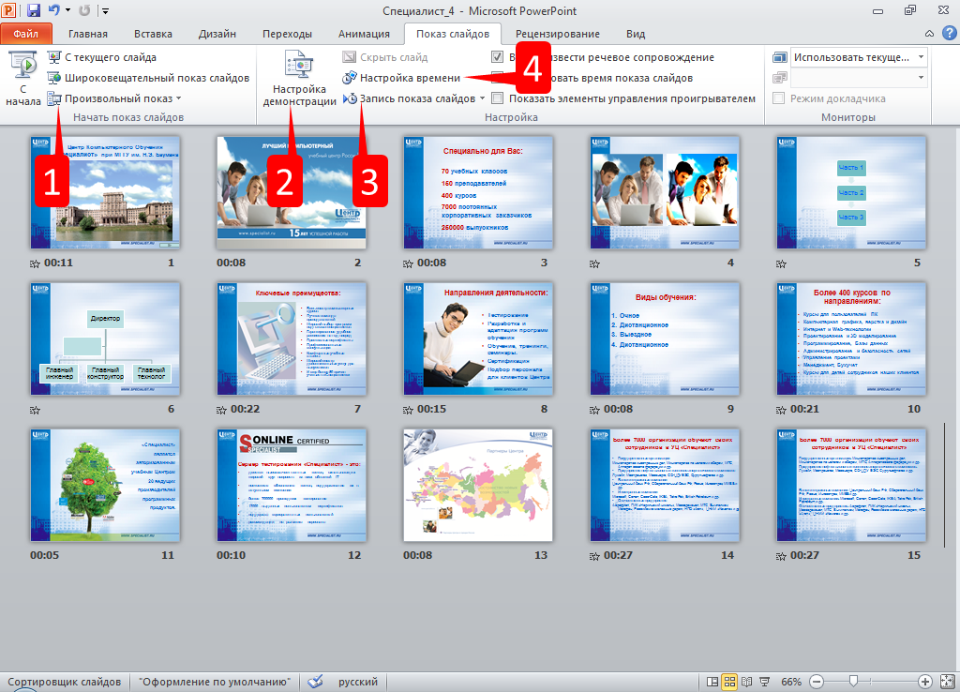Switch to the 'Анимация' ribbon tab
This screenshot has height=692, width=960.
pyautogui.click(x=363, y=34)
